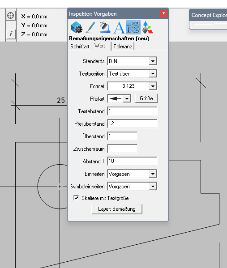Viewport: 227px width, 268px height.
Task: Open the hand with colored arrows icon
Action: pos(147,27)
